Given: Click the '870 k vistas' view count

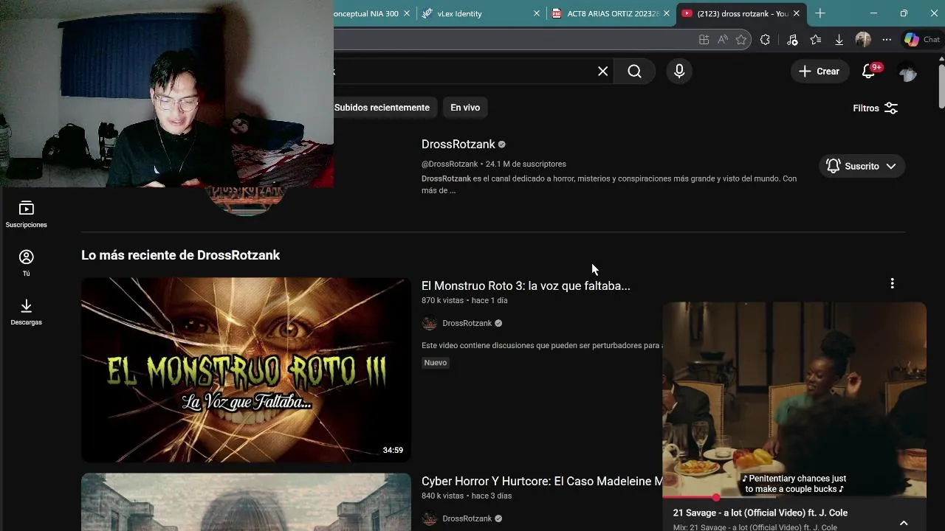Looking at the screenshot, I should (442, 301).
